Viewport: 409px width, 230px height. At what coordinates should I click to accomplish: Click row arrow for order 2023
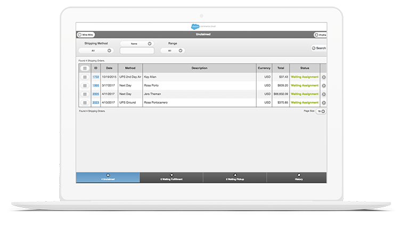point(323,103)
